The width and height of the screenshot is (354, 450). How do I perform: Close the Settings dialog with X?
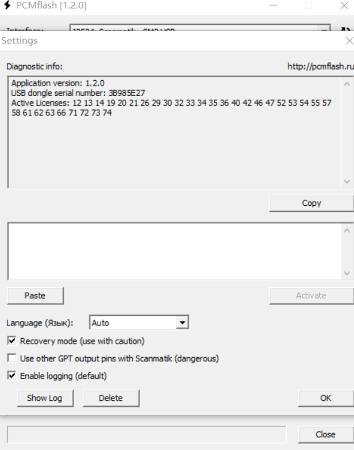(x=350, y=41)
